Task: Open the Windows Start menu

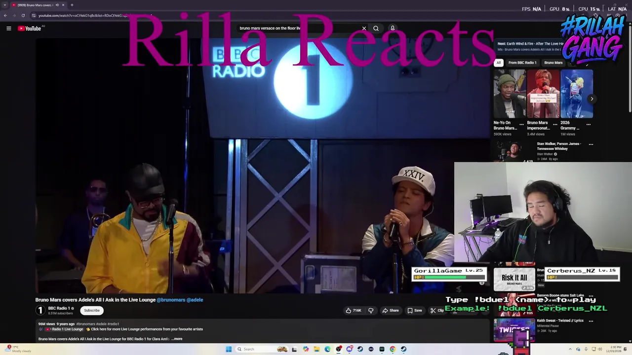Action: click(x=229, y=349)
